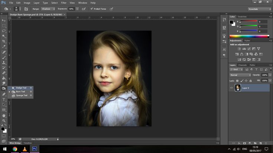The image size is (273, 153).
Task: Expand the Essentials workspace dropdown
Action: point(259,9)
